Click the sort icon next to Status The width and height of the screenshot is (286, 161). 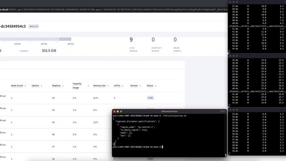pos(156,86)
